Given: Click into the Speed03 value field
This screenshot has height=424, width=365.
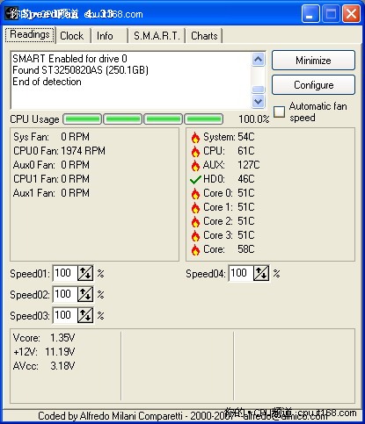Looking at the screenshot, I should pyautogui.click(x=65, y=315).
